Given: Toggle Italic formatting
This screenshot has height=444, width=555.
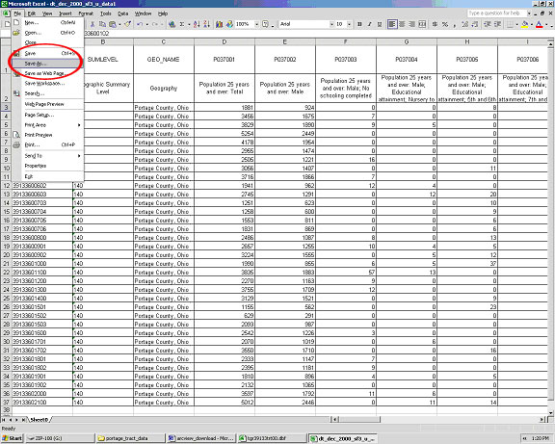Looking at the screenshot, I should tap(370, 24).
